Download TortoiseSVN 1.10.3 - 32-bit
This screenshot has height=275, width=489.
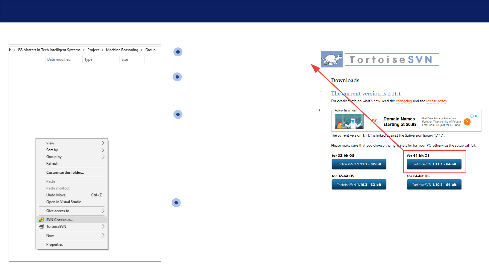(x=359, y=185)
